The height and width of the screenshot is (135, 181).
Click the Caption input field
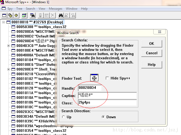click(107, 95)
